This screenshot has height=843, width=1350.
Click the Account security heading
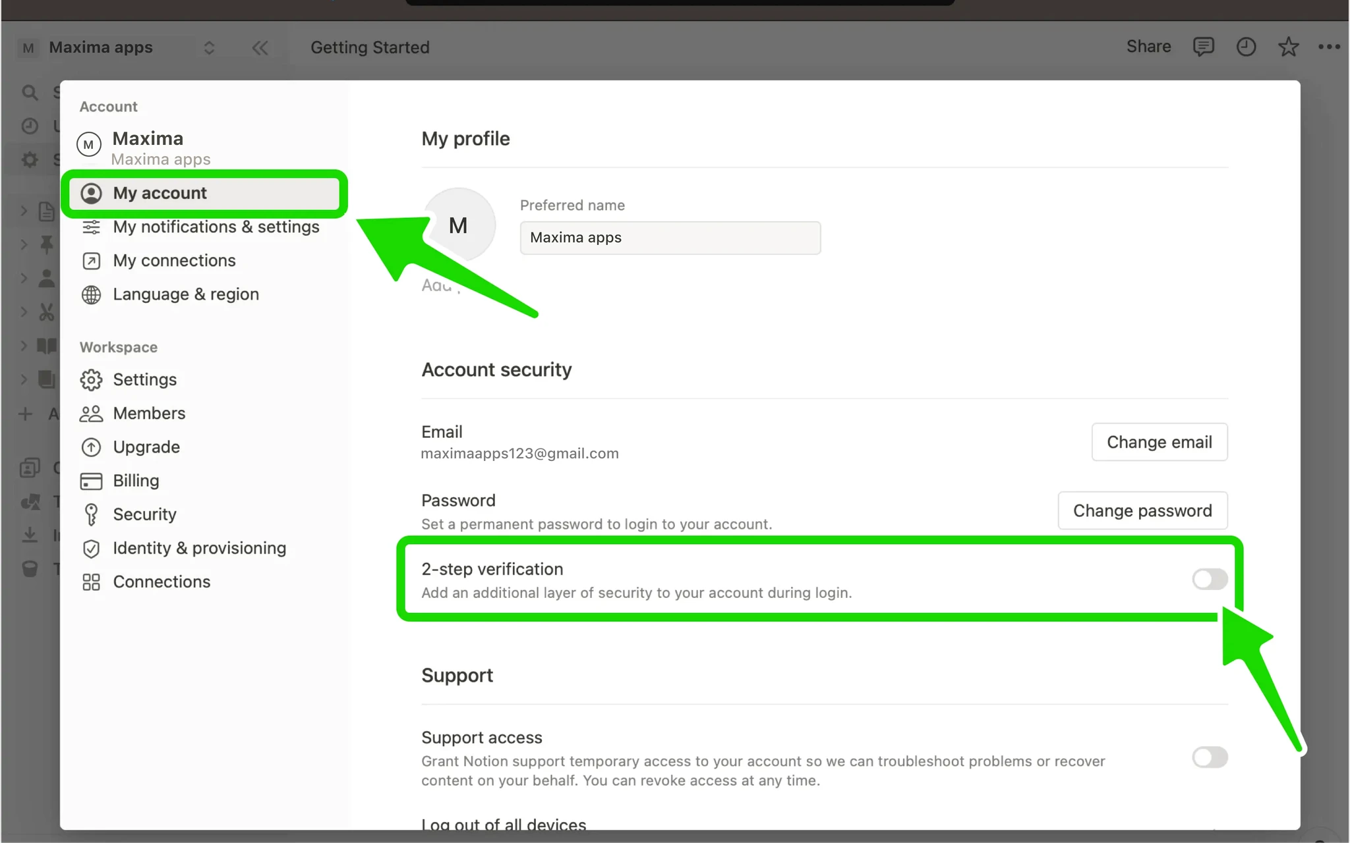tap(496, 369)
